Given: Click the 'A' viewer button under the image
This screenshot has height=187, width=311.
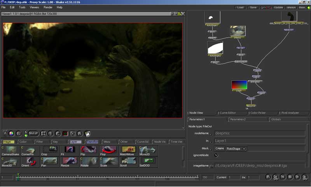Looking at the screenshot, I should [5, 133].
